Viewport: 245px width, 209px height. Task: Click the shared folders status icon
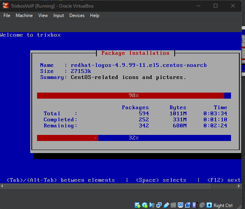point(173,205)
